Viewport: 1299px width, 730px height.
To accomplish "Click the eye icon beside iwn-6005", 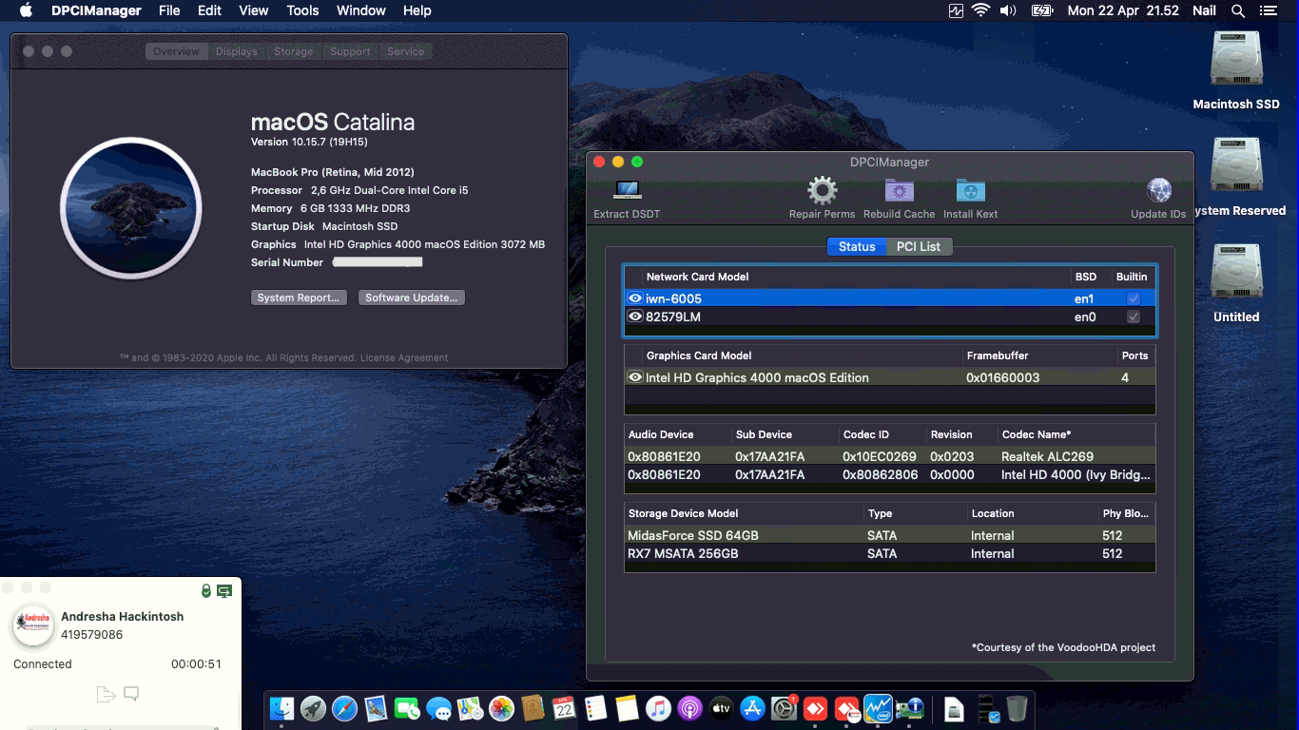I will tap(635, 298).
